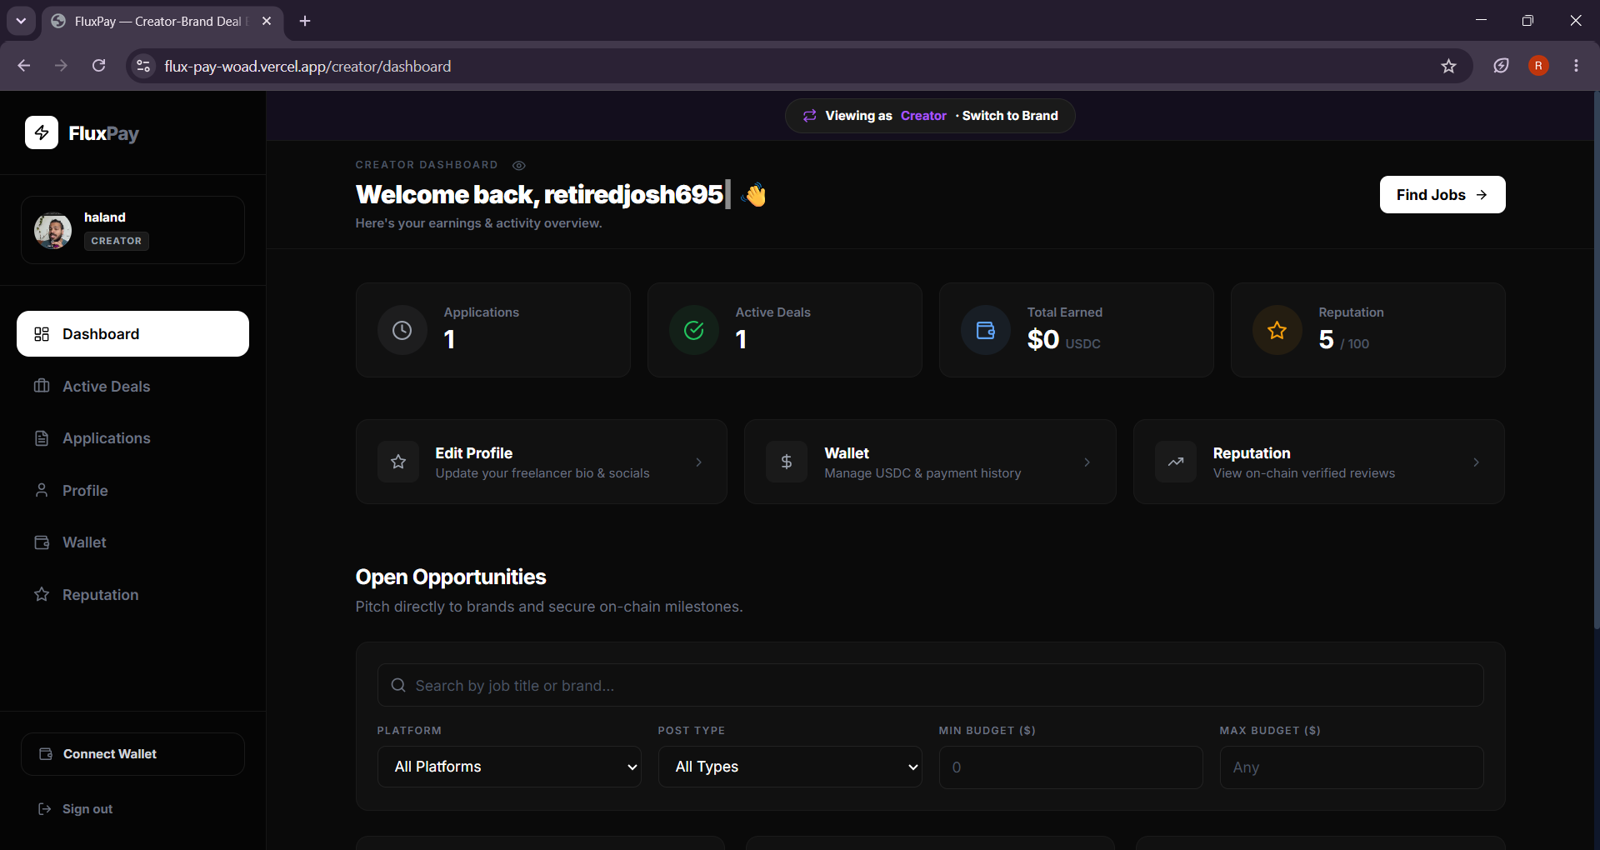1600x850 pixels.
Task: Open the Reputation quick link card
Action: click(x=1319, y=462)
